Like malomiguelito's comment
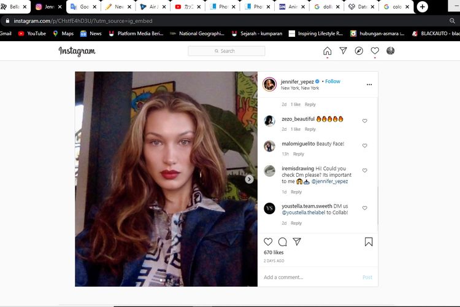 [365, 146]
